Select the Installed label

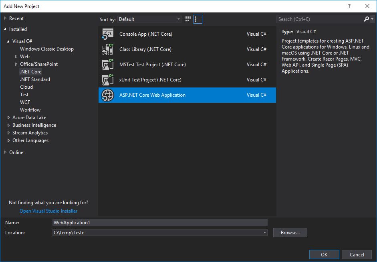tap(18, 29)
